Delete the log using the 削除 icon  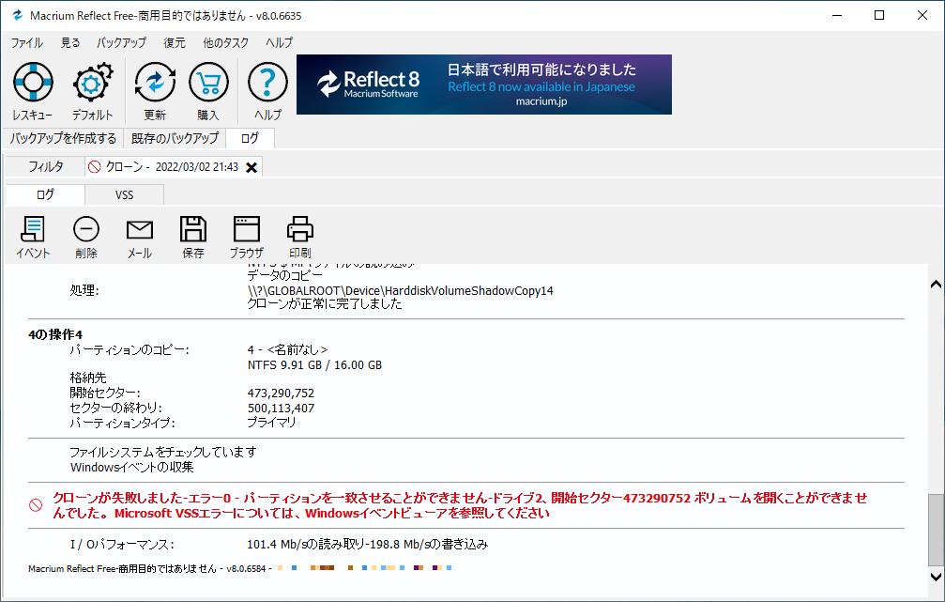tap(85, 230)
